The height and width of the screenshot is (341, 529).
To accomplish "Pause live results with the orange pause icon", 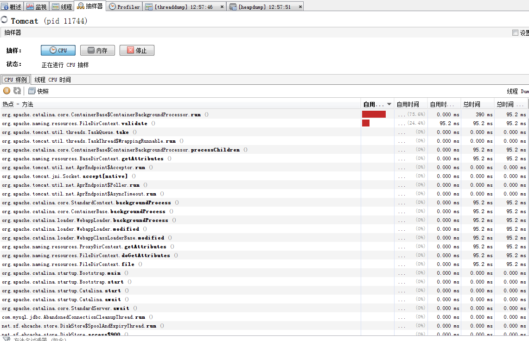I will pos(7,91).
